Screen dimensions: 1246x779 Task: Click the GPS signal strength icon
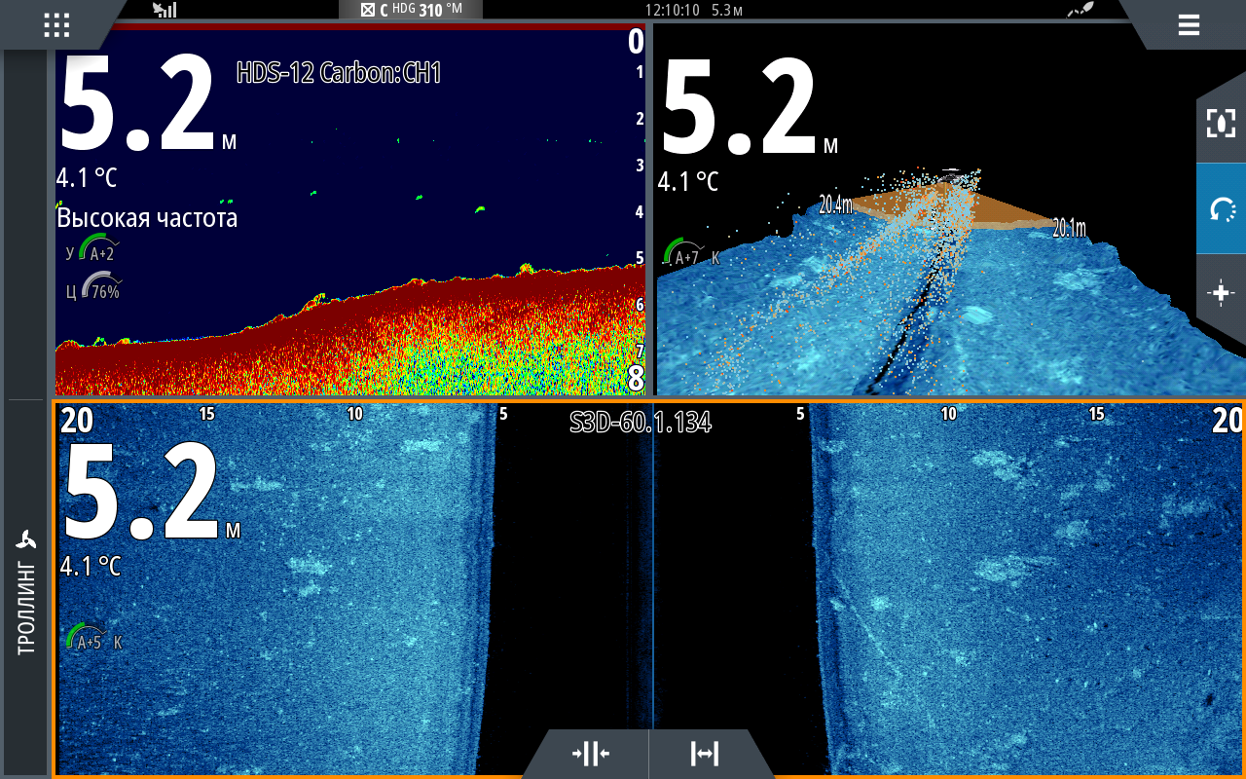[x=165, y=10]
